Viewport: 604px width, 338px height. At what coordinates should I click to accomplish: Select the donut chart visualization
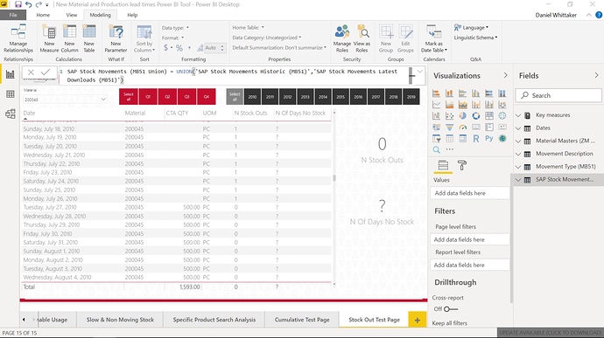[x=476, y=116]
